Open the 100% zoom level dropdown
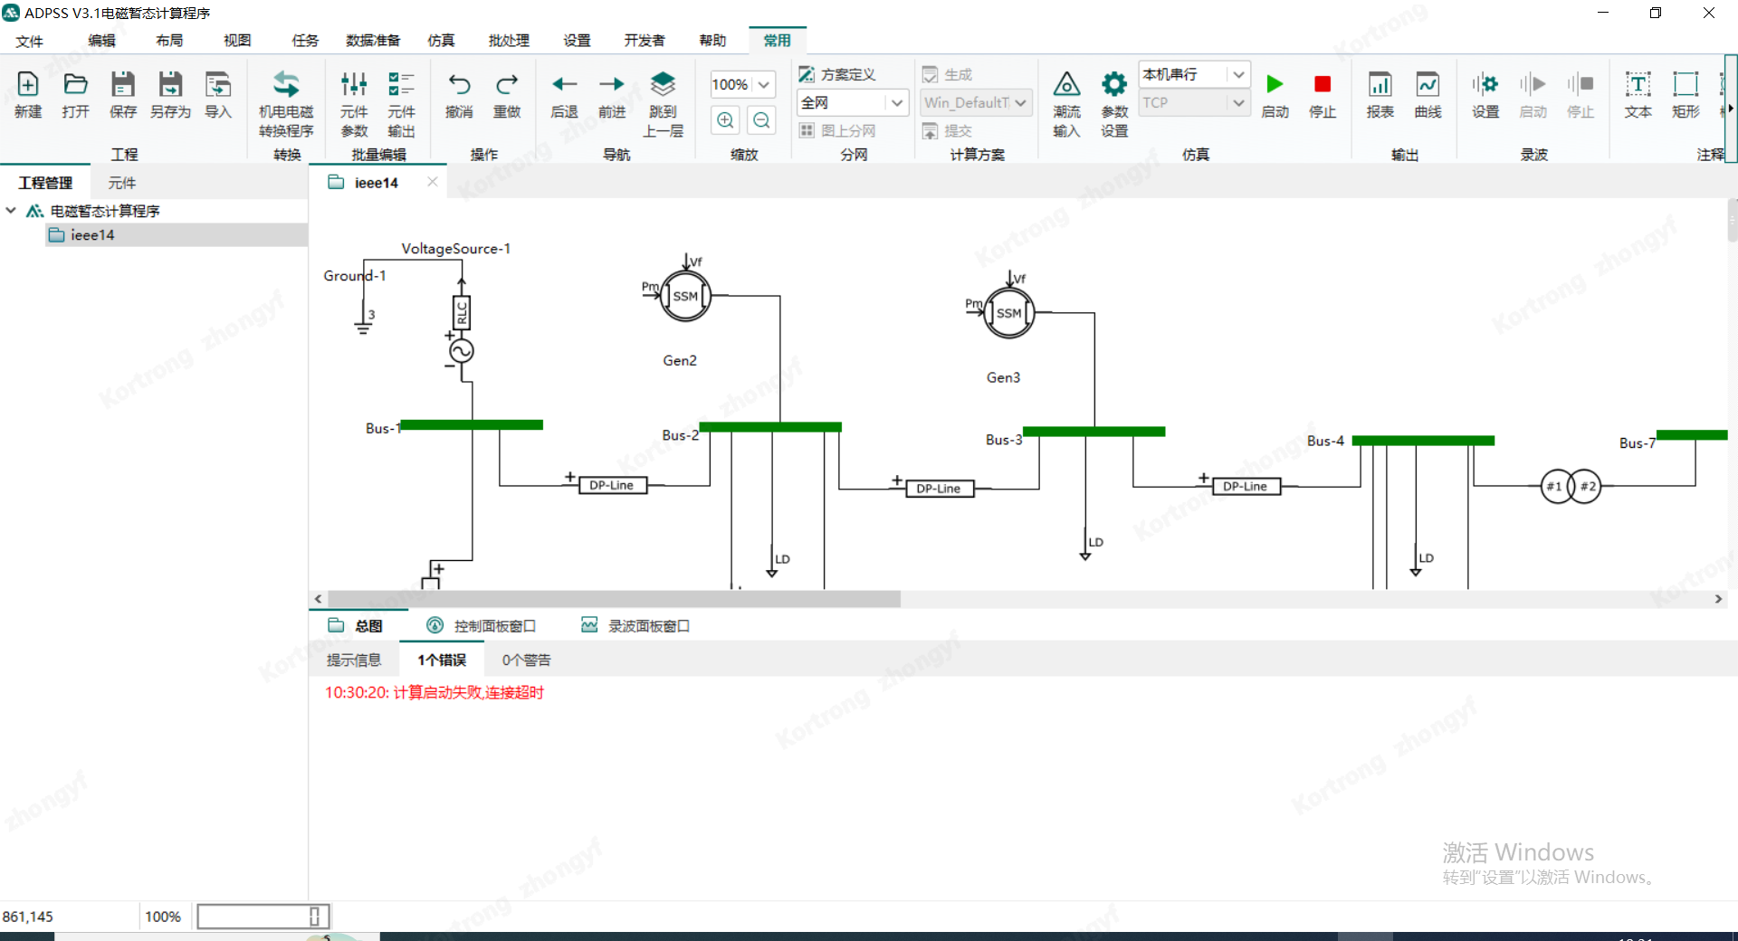This screenshot has width=1738, height=941. (764, 85)
